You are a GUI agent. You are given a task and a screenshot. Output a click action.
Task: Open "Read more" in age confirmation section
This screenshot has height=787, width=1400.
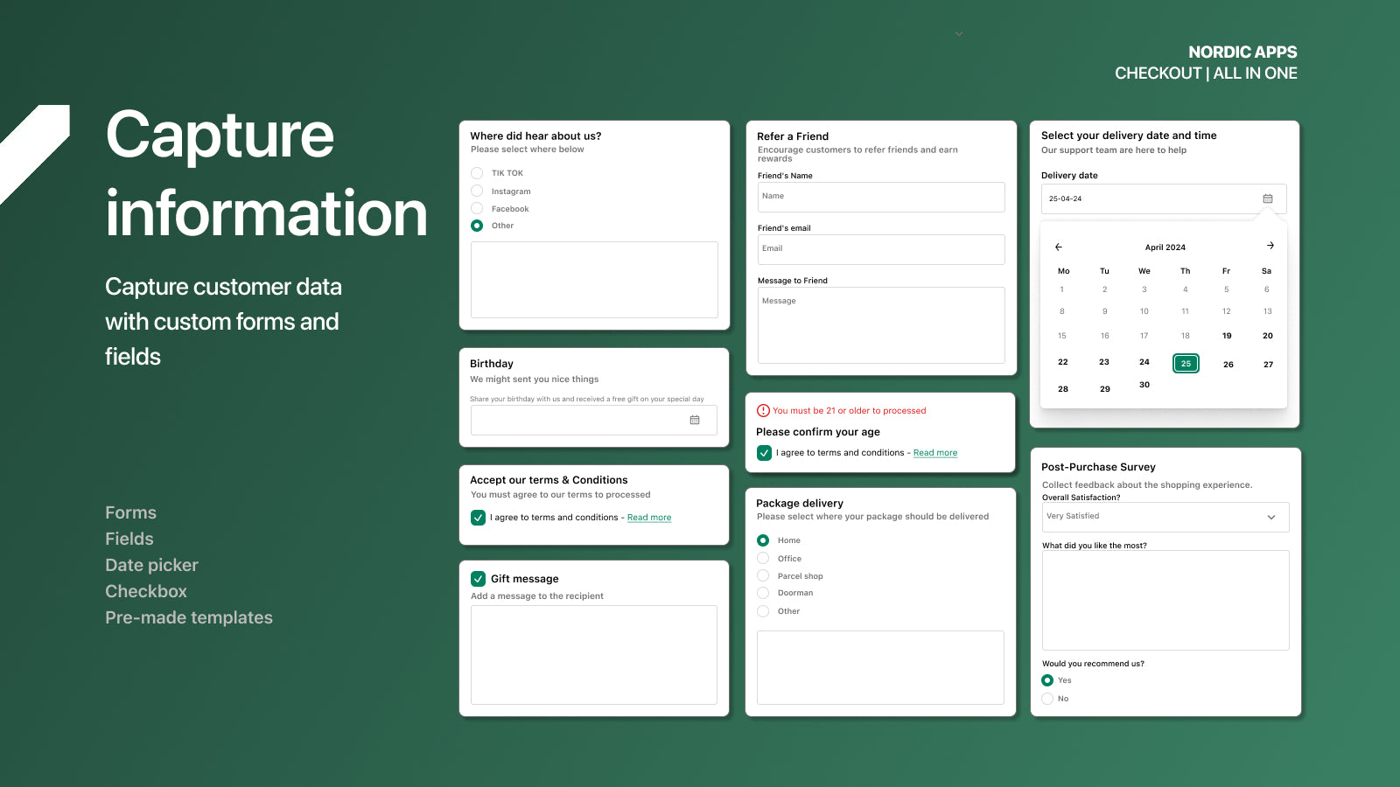pyautogui.click(x=934, y=452)
